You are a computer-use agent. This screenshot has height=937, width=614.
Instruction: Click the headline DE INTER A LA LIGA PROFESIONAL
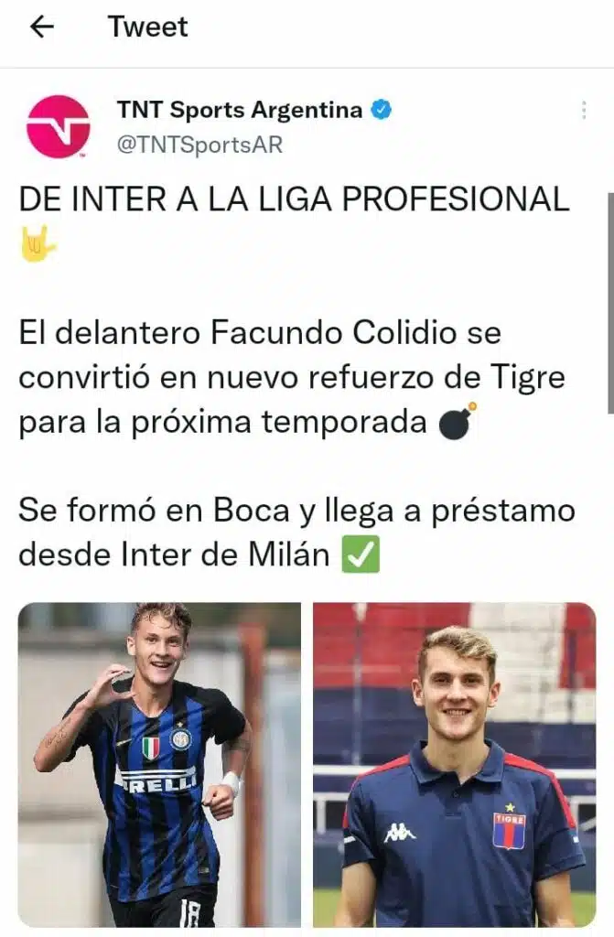click(294, 199)
